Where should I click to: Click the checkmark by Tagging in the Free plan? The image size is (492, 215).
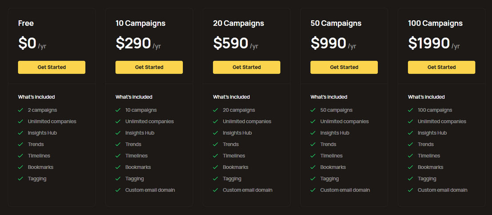20,179
